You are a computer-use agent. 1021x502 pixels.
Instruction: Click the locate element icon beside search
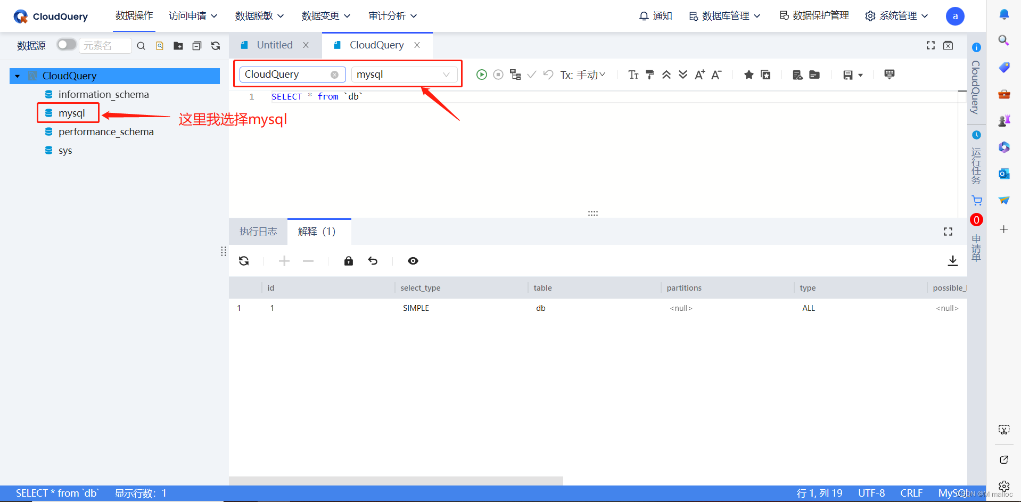pos(160,46)
